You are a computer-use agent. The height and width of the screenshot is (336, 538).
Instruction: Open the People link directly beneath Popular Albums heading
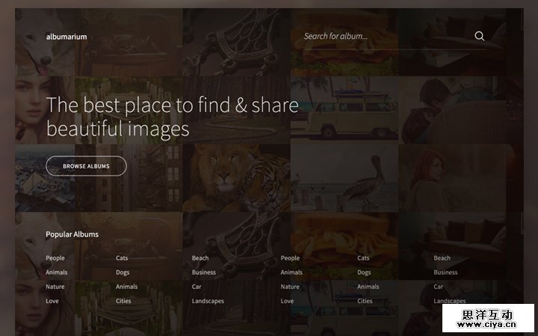(x=55, y=258)
